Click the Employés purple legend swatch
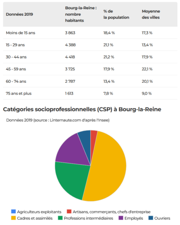 pos(121,218)
